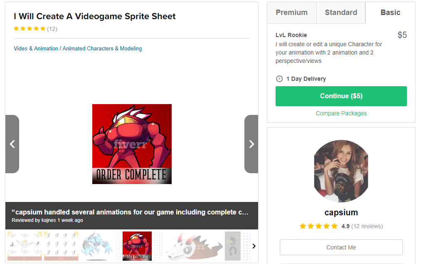The height and width of the screenshot is (264, 436).
Task: Advance to the next gallery image
Action: [x=251, y=144]
